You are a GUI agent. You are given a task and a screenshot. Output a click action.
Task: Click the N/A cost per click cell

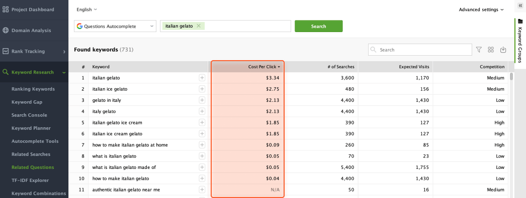pyautogui.click(x=276, y=189)
